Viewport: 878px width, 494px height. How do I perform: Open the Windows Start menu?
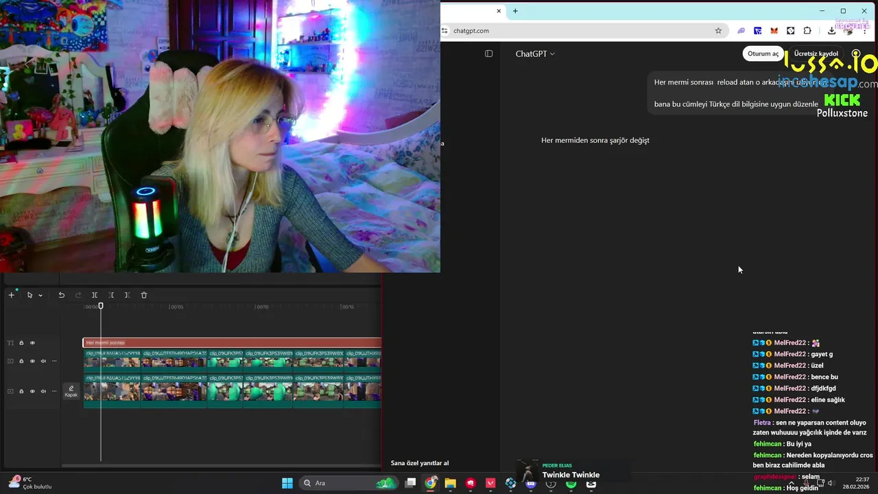[x=287, y=483]
